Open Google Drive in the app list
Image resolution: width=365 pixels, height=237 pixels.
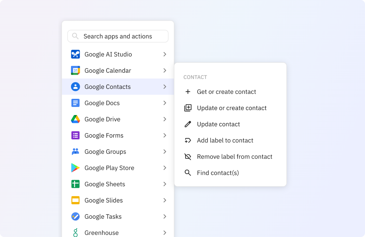pos(118,119)
